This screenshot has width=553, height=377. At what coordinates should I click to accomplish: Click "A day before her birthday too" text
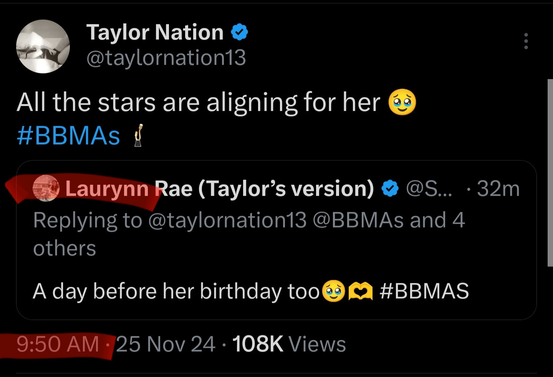176,291
